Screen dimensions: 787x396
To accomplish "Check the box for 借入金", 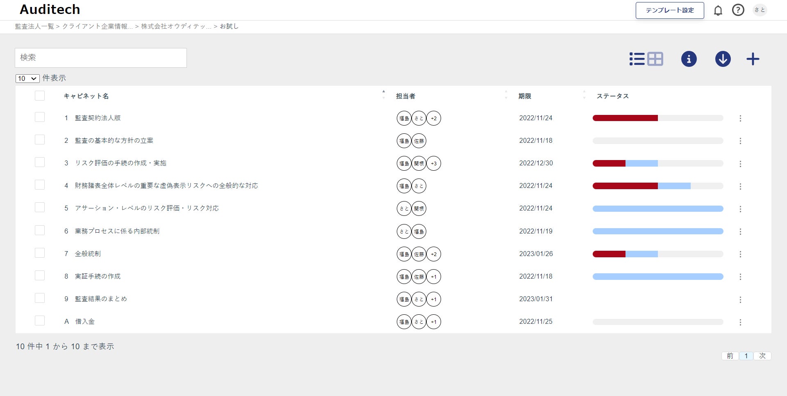I will [x=40, y=320].
